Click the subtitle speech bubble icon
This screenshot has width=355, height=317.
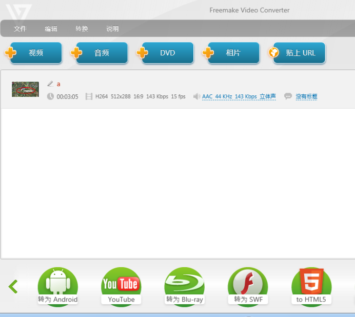[288, 96]
